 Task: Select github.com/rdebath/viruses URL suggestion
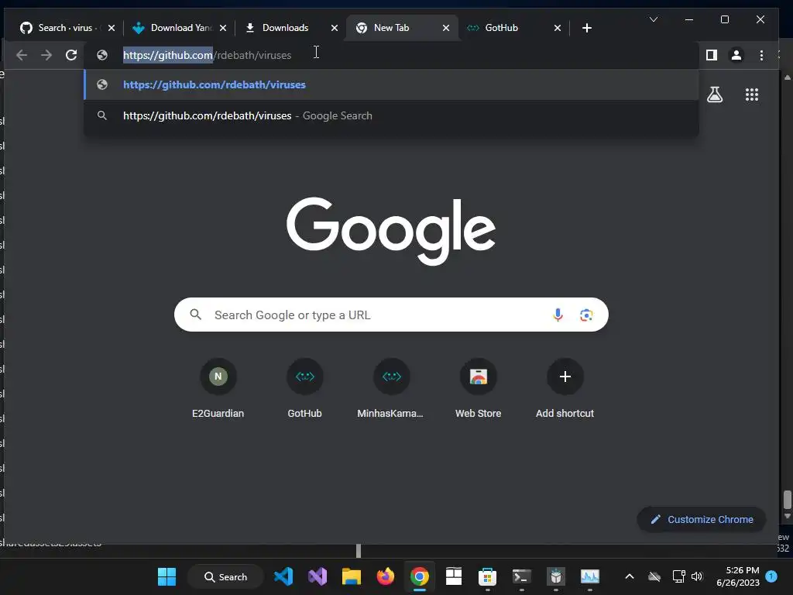pos(391,84)
